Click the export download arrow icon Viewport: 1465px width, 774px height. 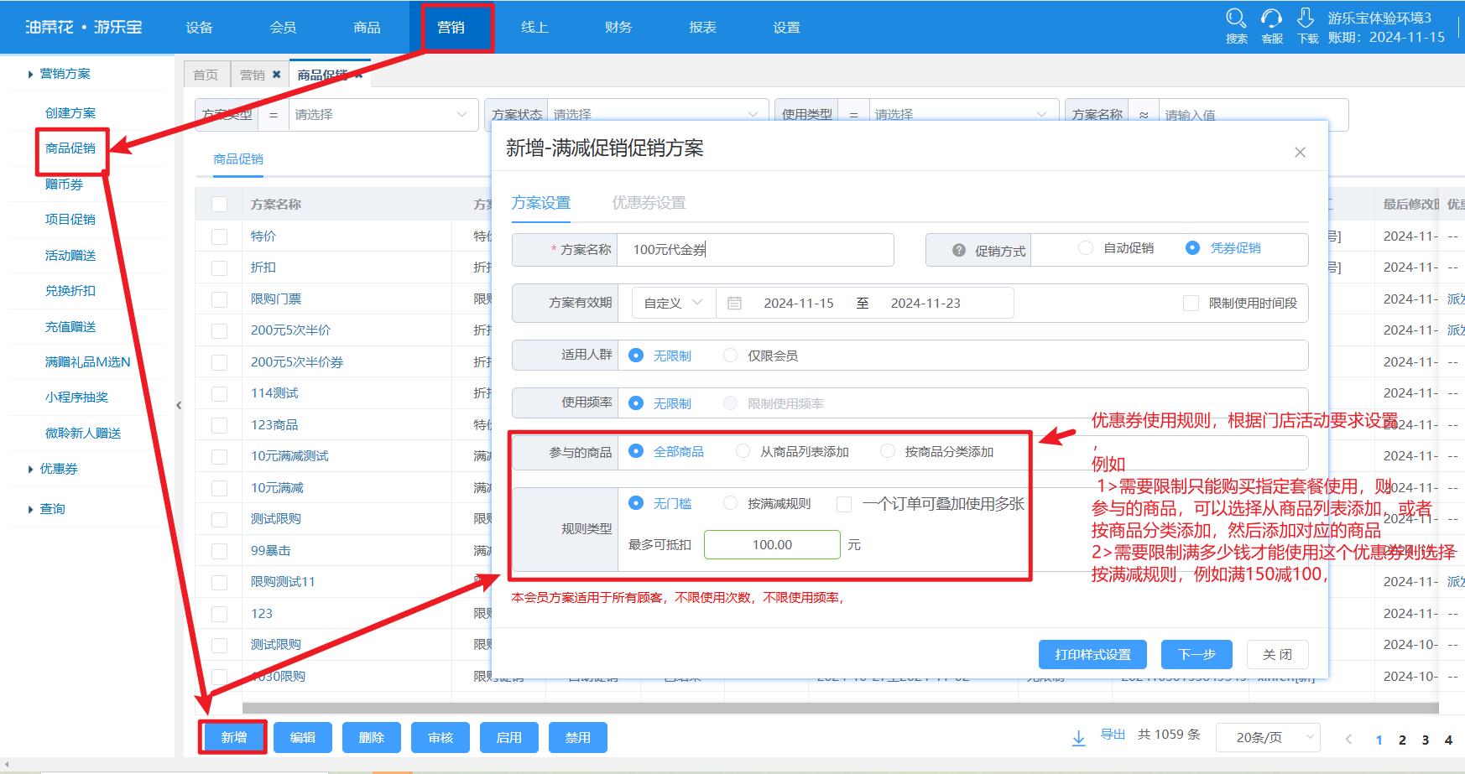(x=1079, y=738)
